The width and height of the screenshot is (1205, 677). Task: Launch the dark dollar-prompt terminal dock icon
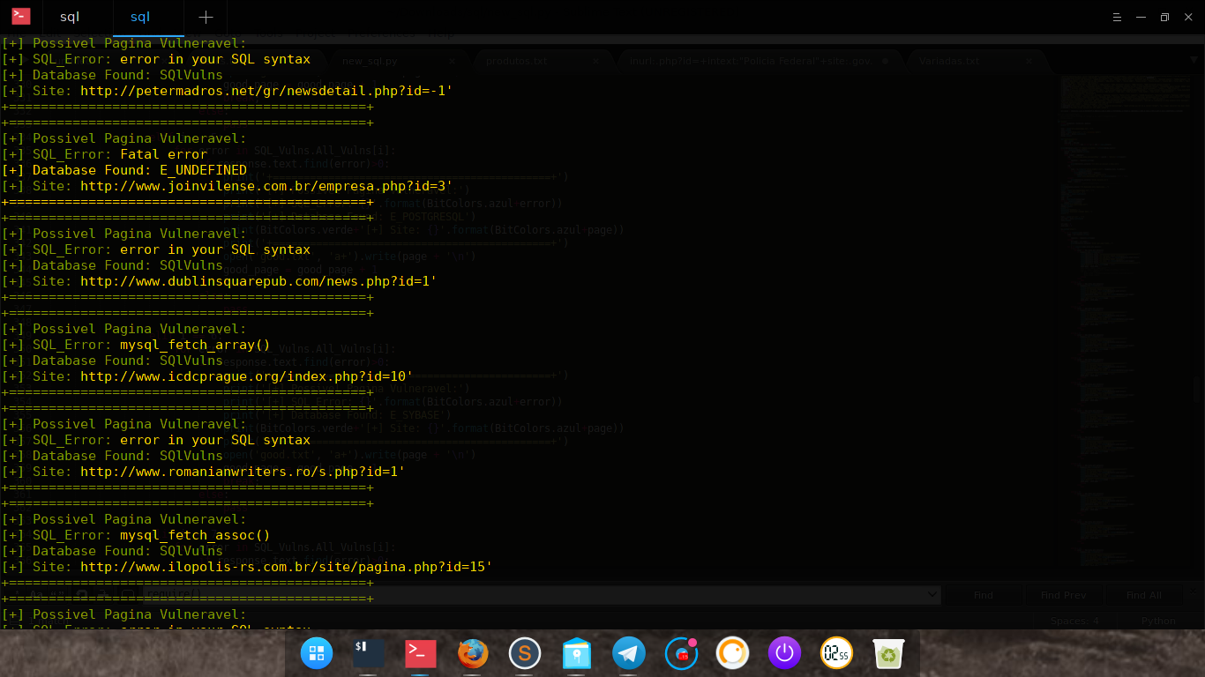tap(368, 653)
